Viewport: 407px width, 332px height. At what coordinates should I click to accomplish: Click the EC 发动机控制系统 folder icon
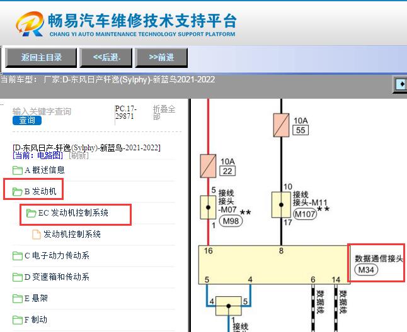click(31, 213)
